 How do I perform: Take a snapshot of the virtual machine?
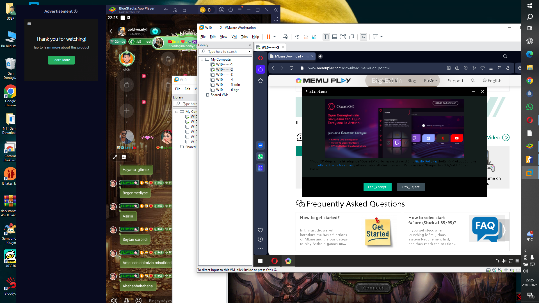pos(297,37)
